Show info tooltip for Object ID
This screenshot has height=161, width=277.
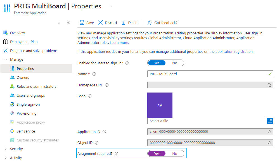(x=97, y=143)
